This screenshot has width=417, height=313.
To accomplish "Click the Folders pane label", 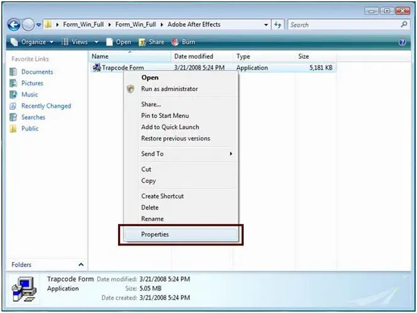I will click(21, 265).
